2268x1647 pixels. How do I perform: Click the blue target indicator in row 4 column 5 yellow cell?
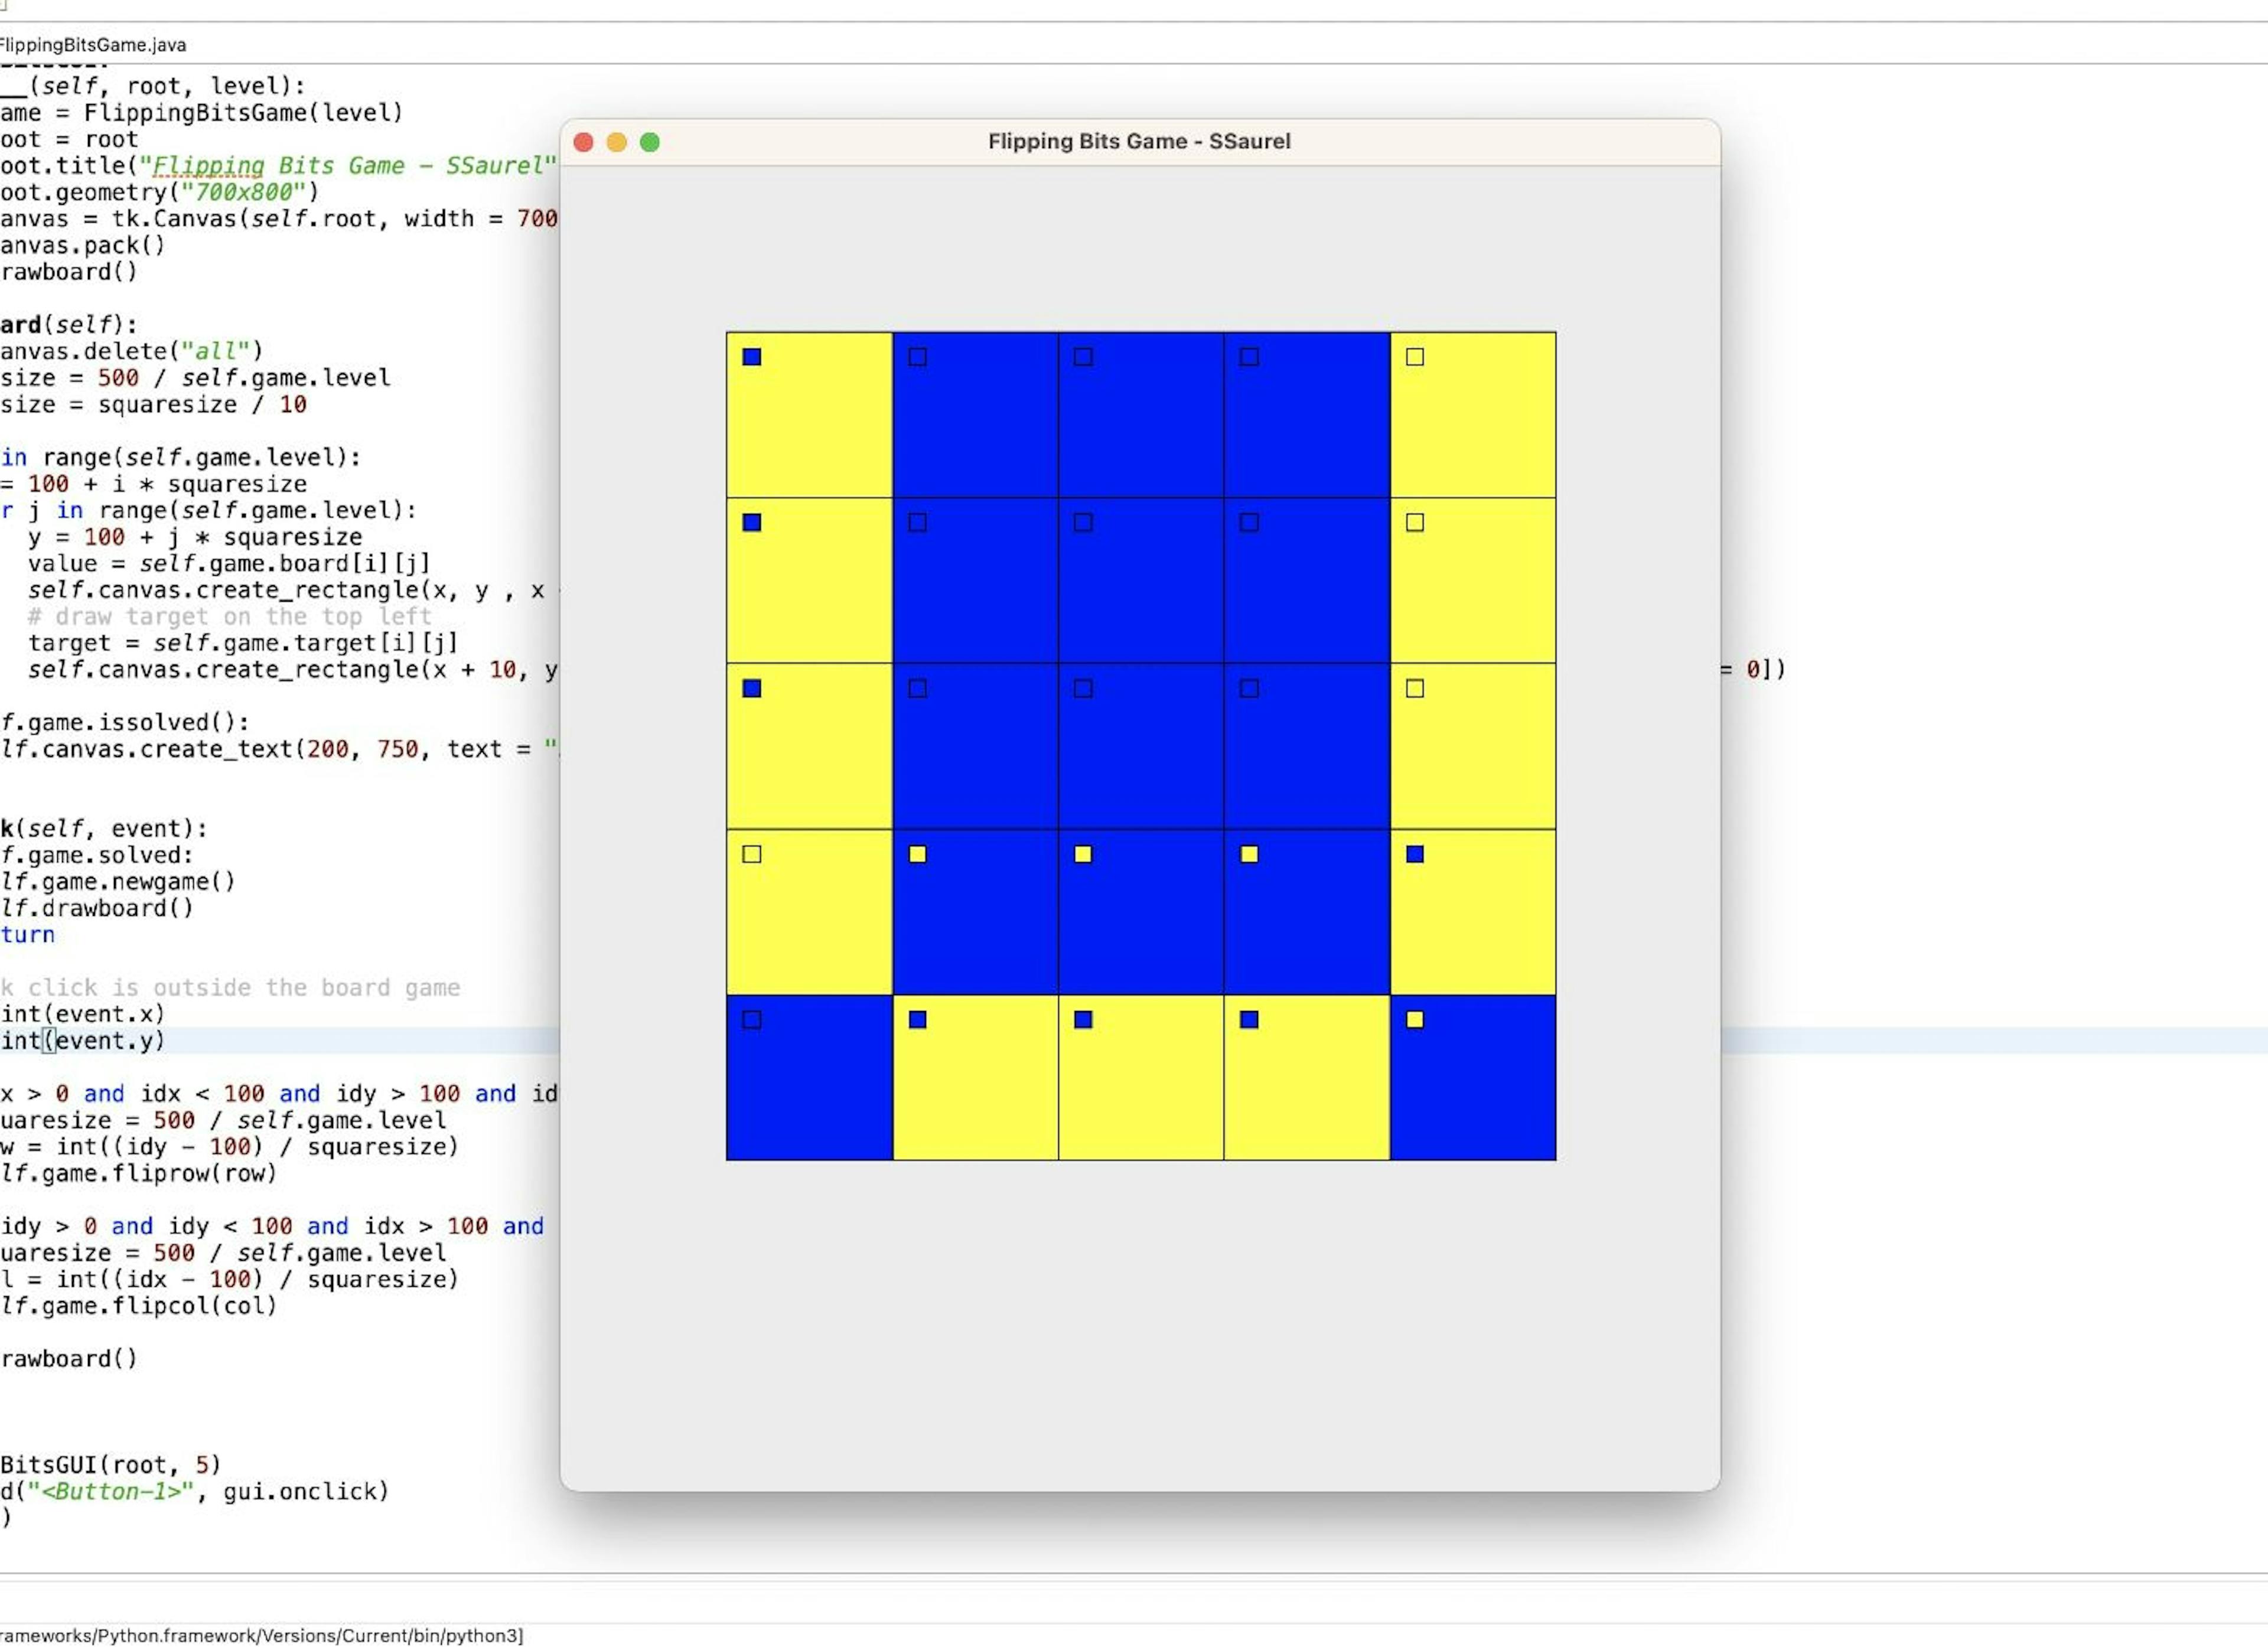pos(1415,853)
